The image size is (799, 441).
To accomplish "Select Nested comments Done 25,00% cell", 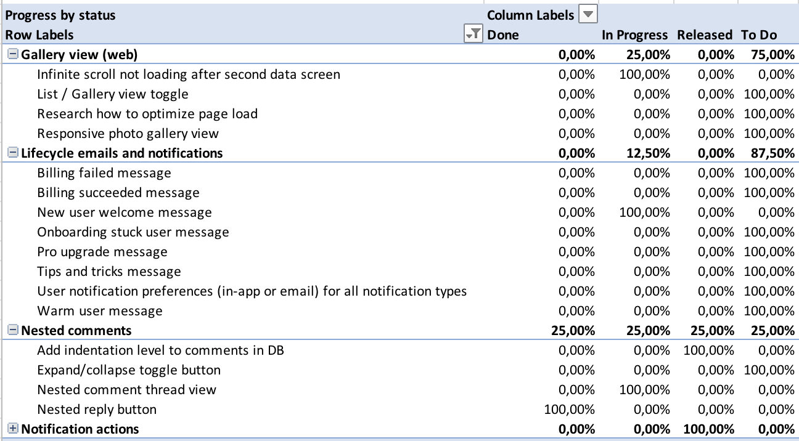I will tap(573, 331).
